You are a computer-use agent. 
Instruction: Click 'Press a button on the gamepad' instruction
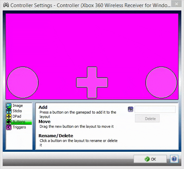pyautogui.click(x=78, y=115)
